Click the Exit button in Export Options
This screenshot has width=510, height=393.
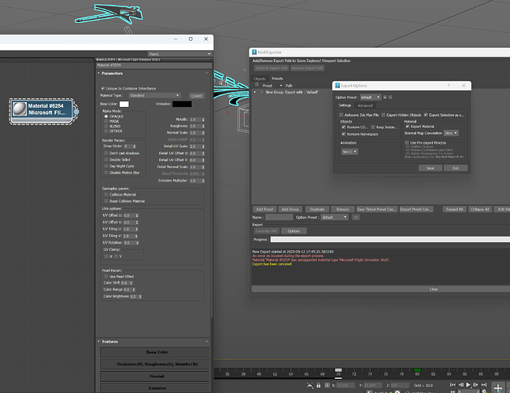[456, 168]
